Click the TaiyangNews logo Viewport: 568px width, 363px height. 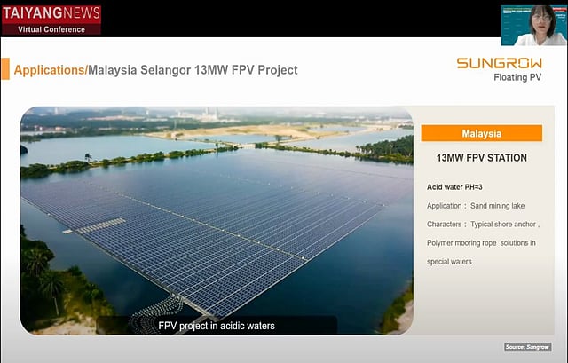[x=51, y=14]
